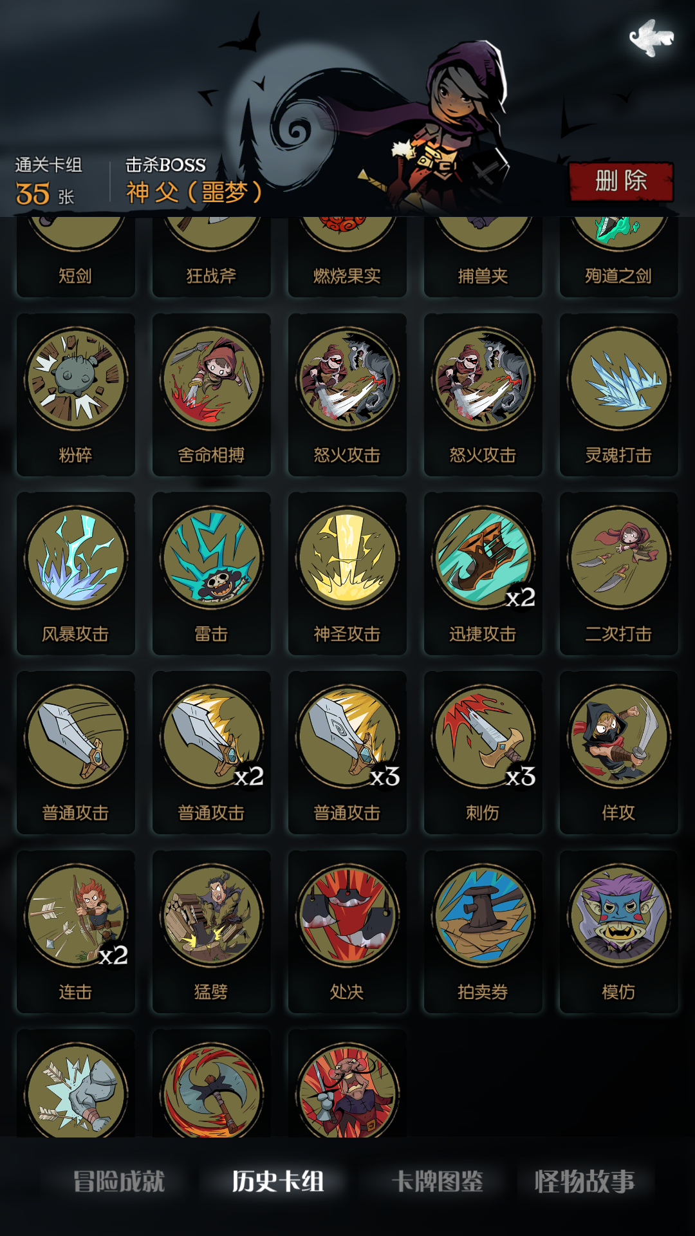The width and height of the screenshot is (695, 1236).
Task: View the 二次打击 card
Action: tap(619, 574)
